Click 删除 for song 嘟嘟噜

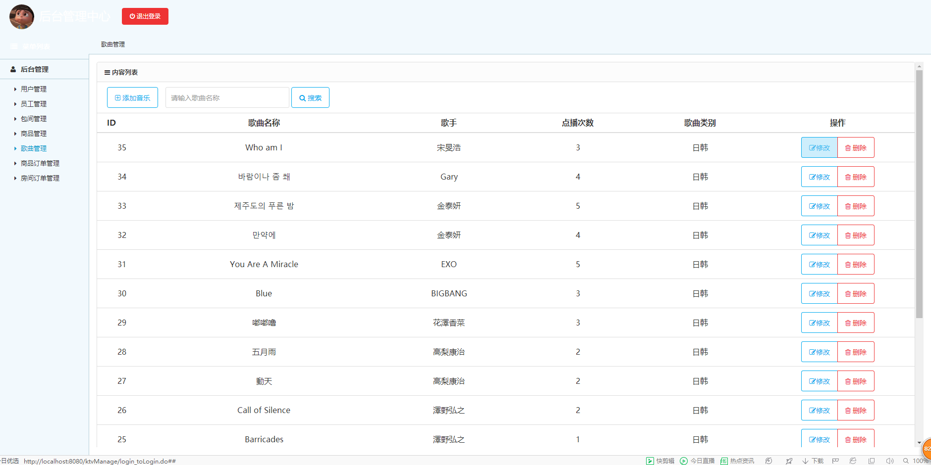[x=856, y=323]
